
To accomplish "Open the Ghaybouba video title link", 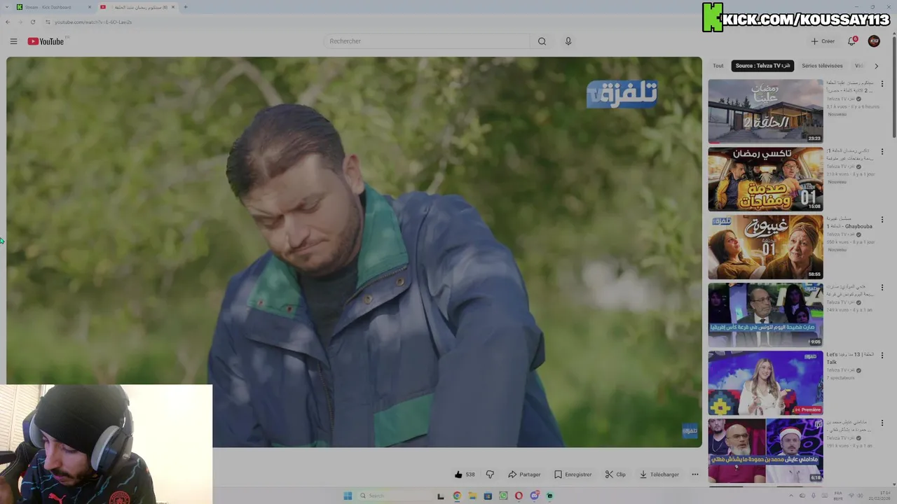I will coord(850,222).
